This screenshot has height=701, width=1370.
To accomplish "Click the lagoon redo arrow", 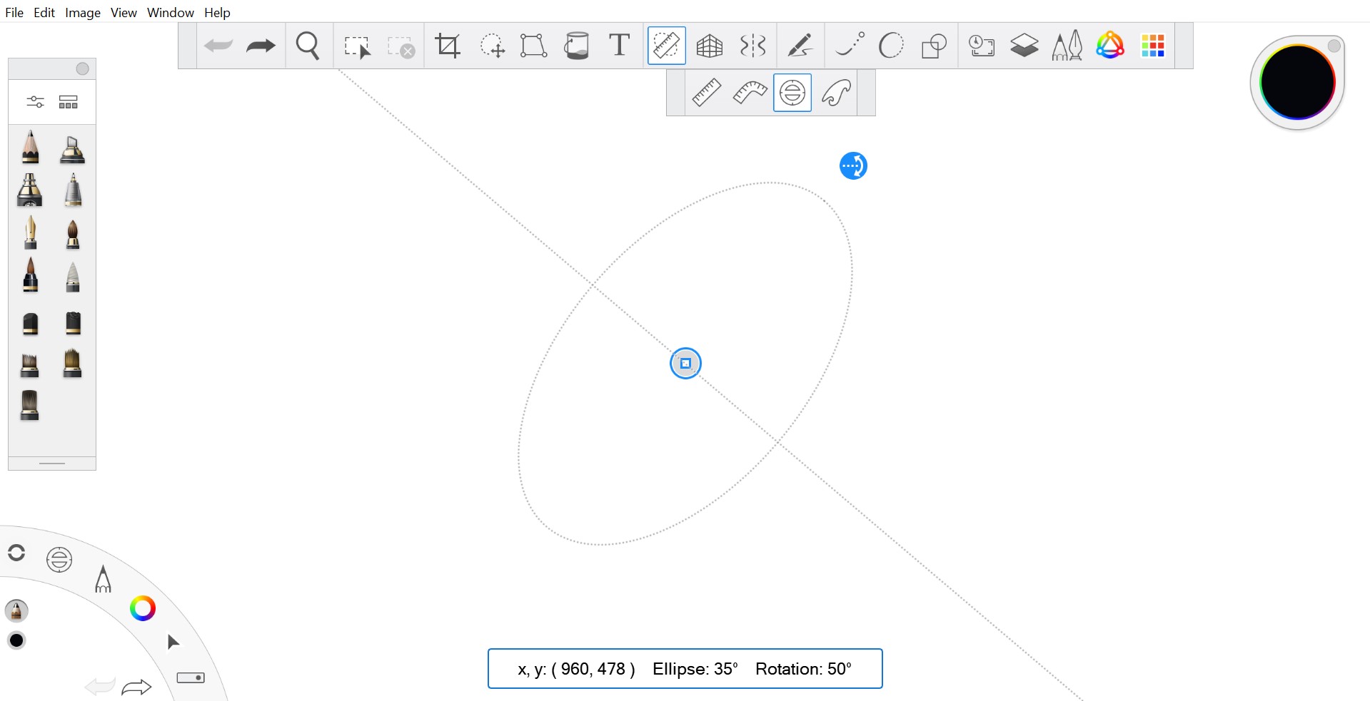I will click(x=136, y=687).
